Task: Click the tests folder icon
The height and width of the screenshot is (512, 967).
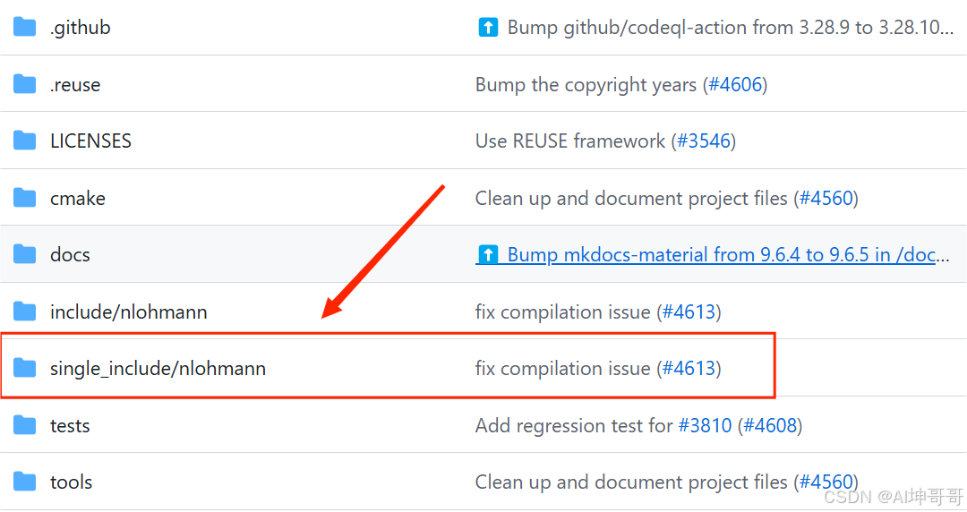Action: click(x=25, y=425)
